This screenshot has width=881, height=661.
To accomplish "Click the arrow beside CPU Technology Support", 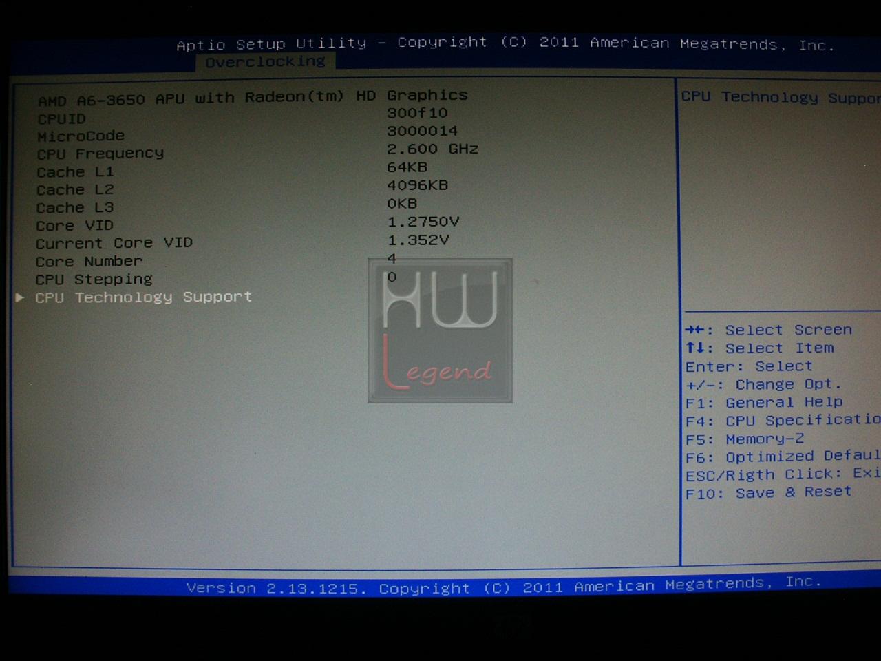I will [x=20, y=297].
